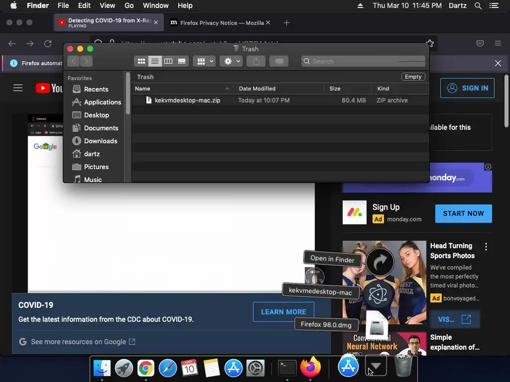The width and height of the screenshot is (510, 382).
Task: Open kekvmedesktop-mac from Downloads stack
Action: coord(378,294)
